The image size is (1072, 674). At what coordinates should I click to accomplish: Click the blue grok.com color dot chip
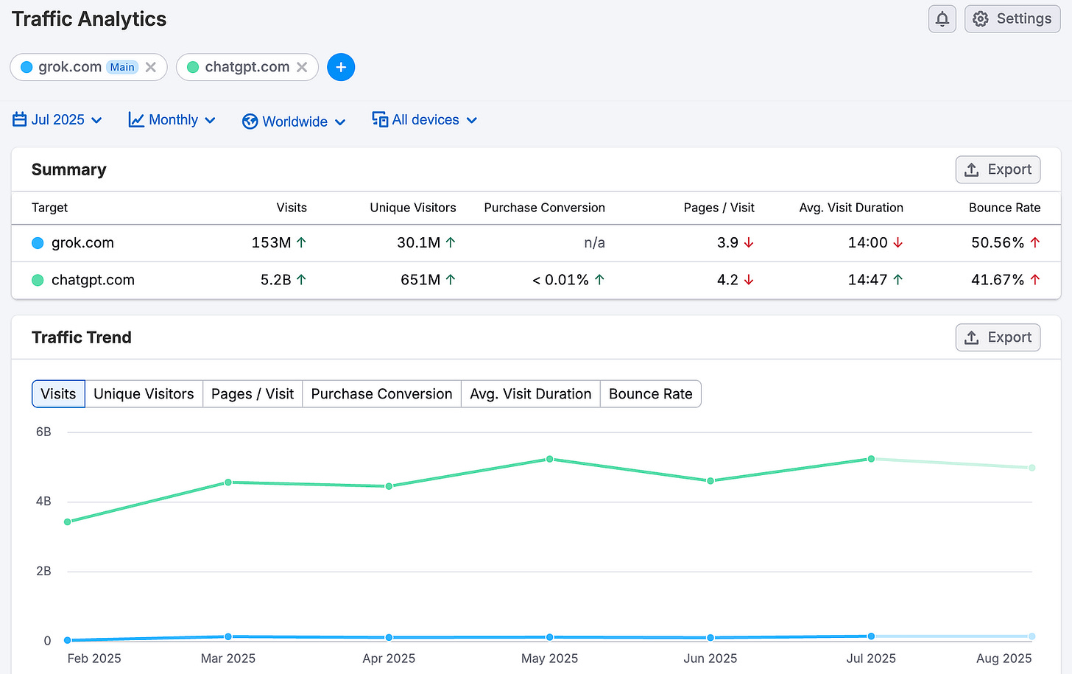[27, 67]
